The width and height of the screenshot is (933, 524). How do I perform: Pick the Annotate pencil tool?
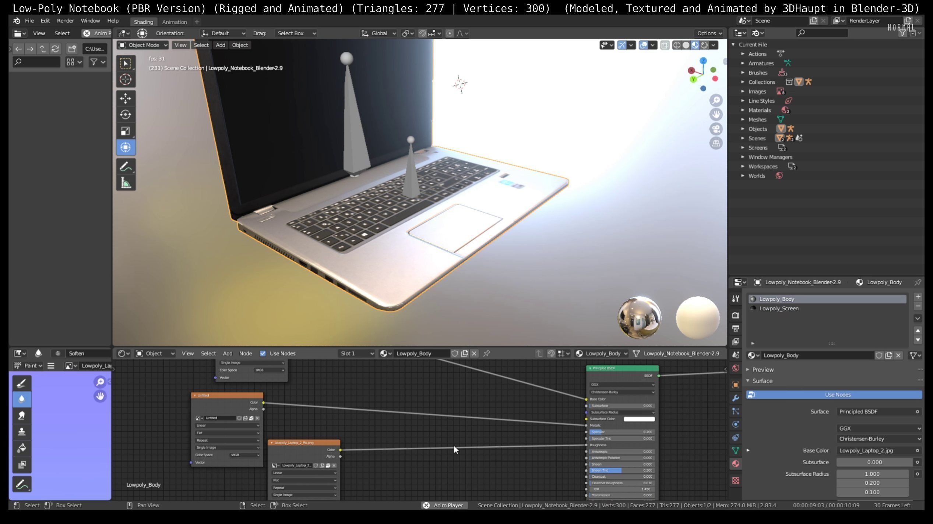point(126,167)
